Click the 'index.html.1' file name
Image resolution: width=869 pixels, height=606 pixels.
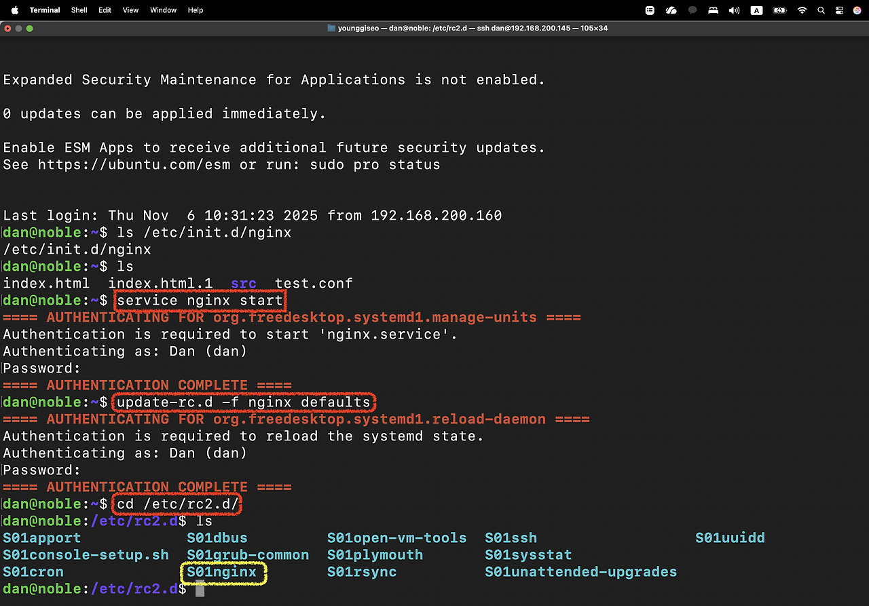(x=160, y=284)
